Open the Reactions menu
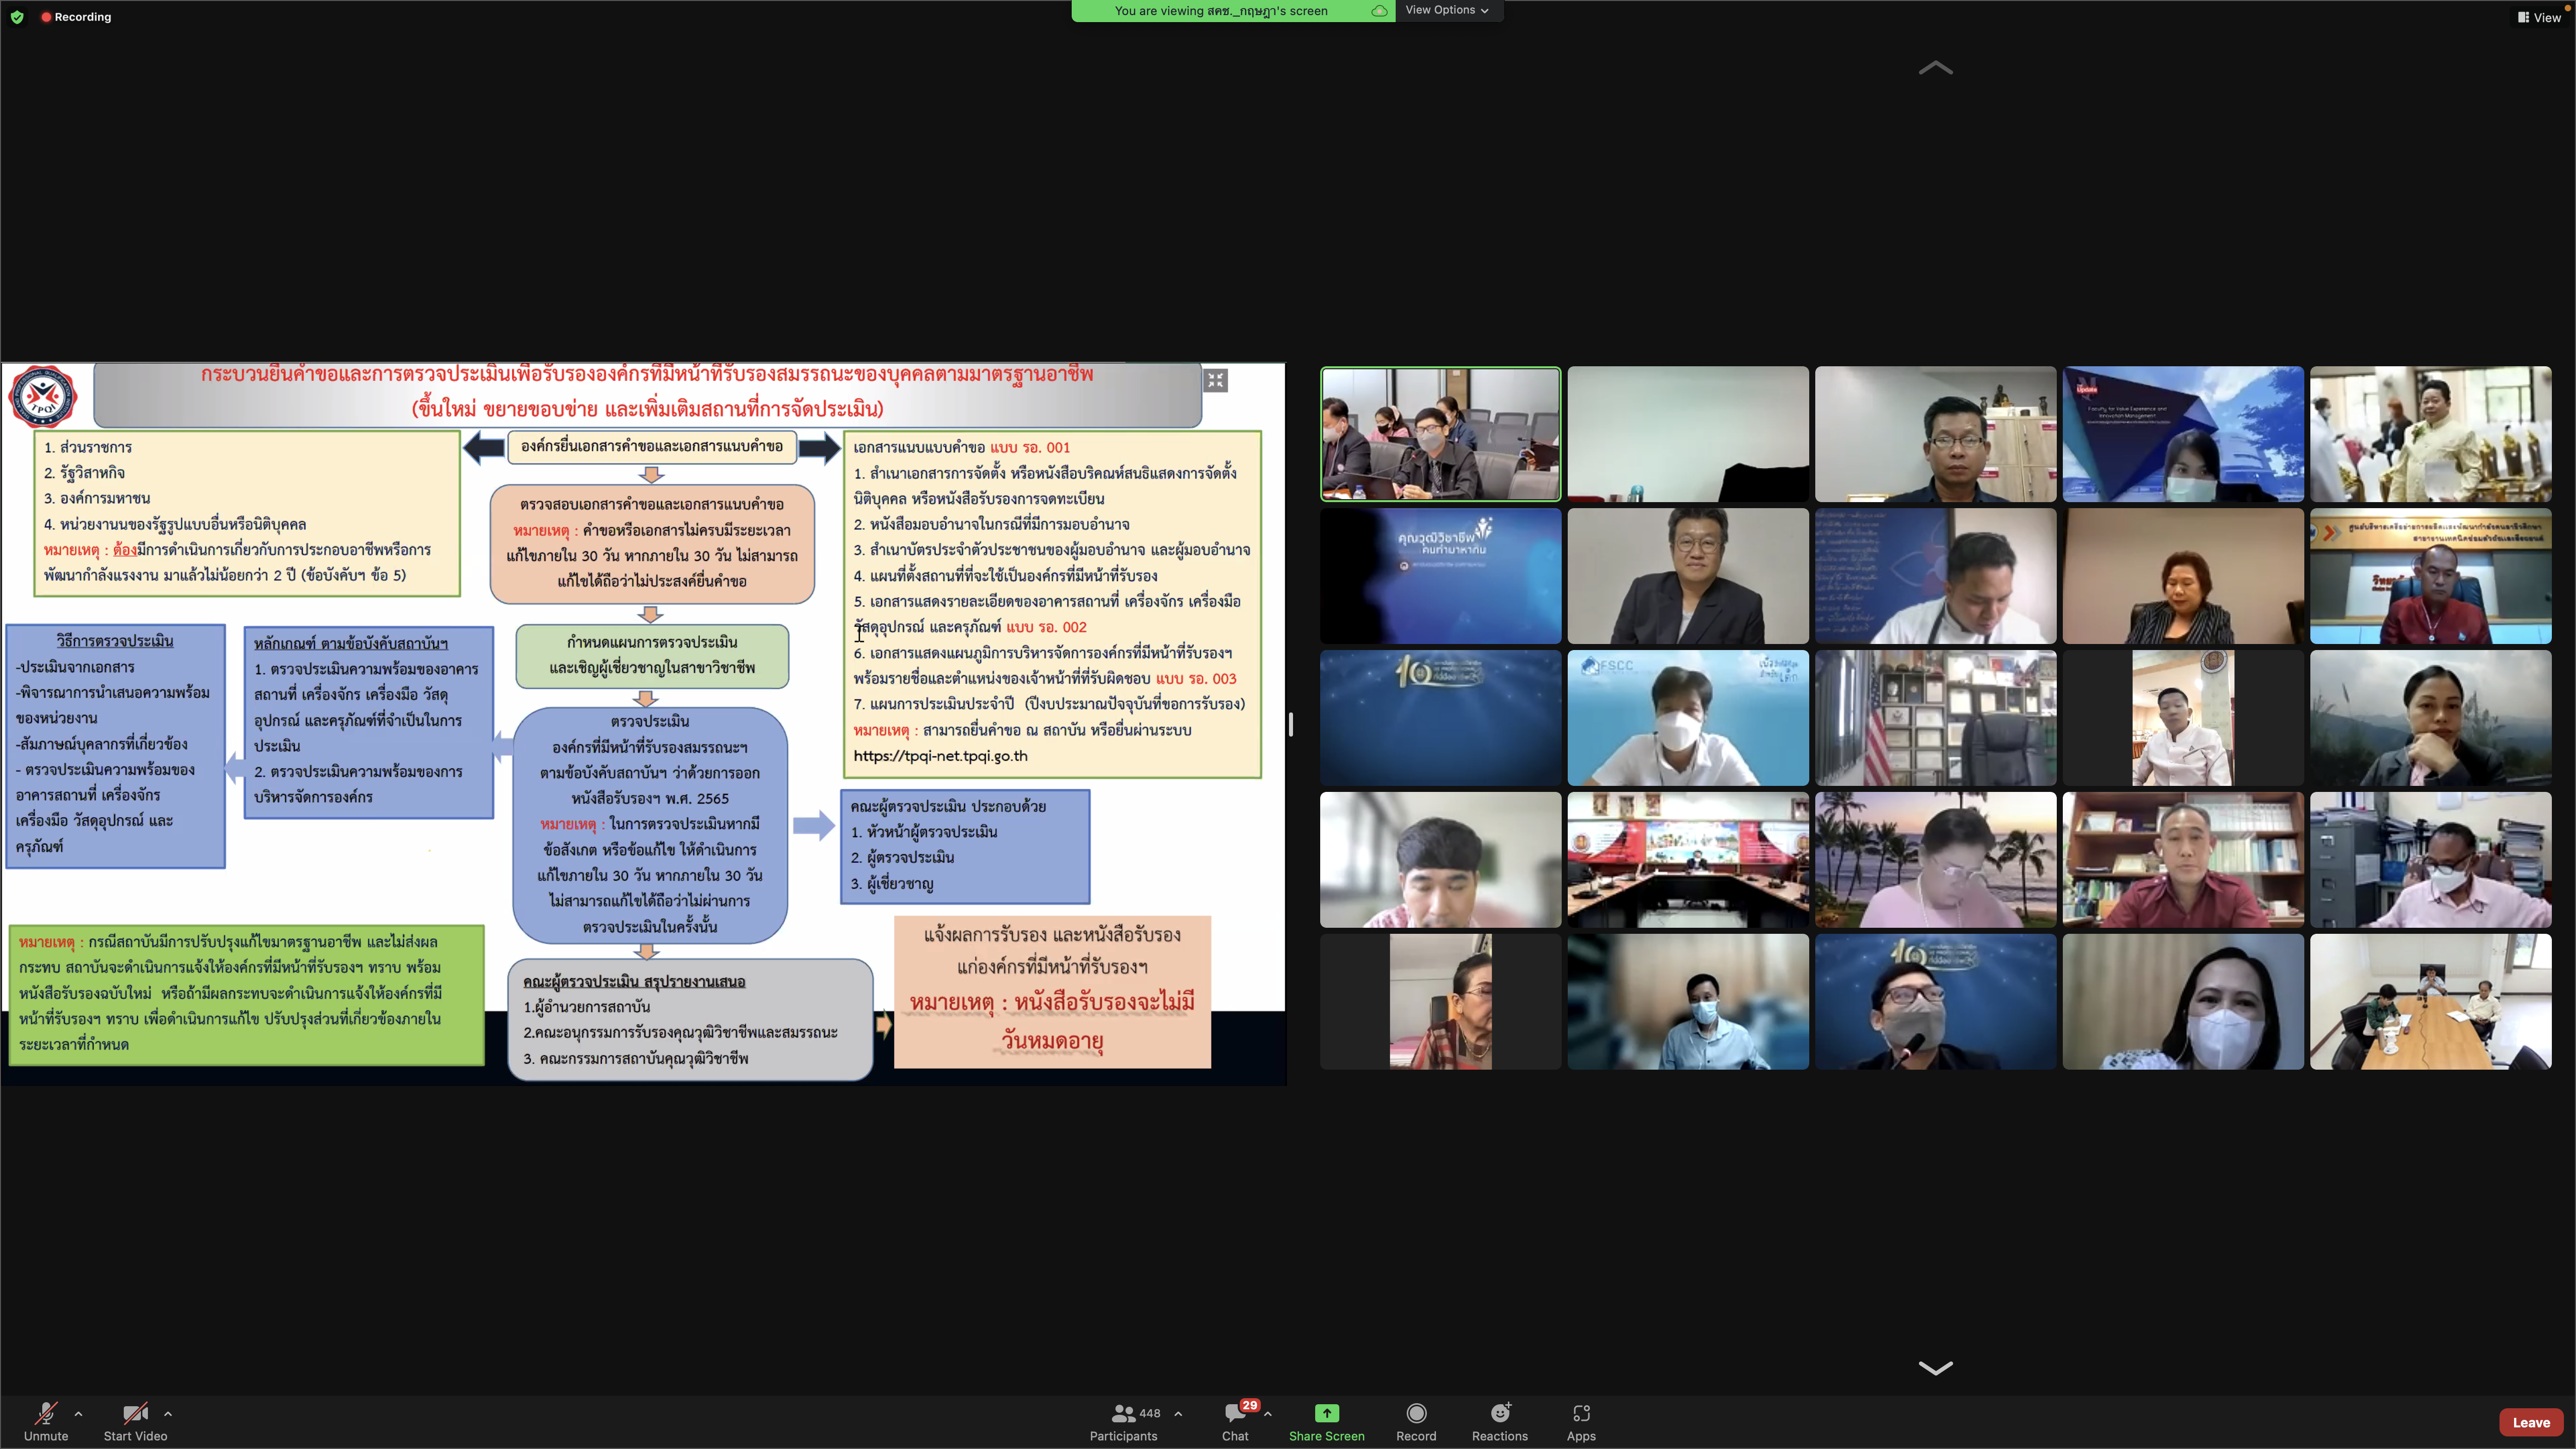 click(x=1500, y=1421)
